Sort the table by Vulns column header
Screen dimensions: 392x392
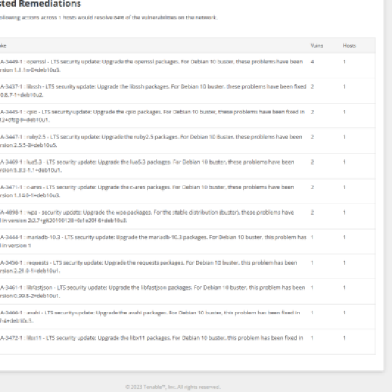click(x=317, y=45)
